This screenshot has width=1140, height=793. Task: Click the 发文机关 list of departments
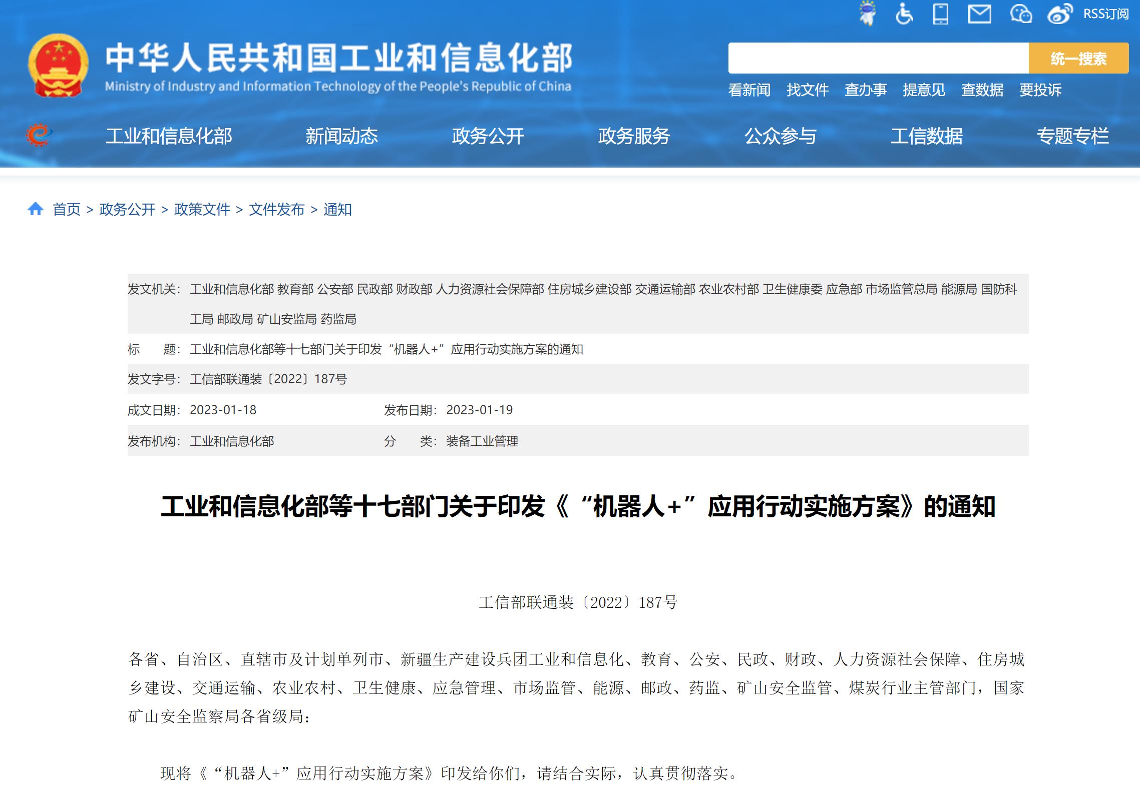click(x=603, y=304)
